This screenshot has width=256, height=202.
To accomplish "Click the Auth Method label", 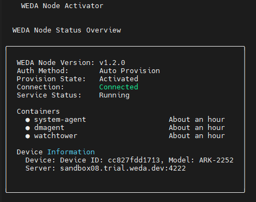I will [43, 71].
